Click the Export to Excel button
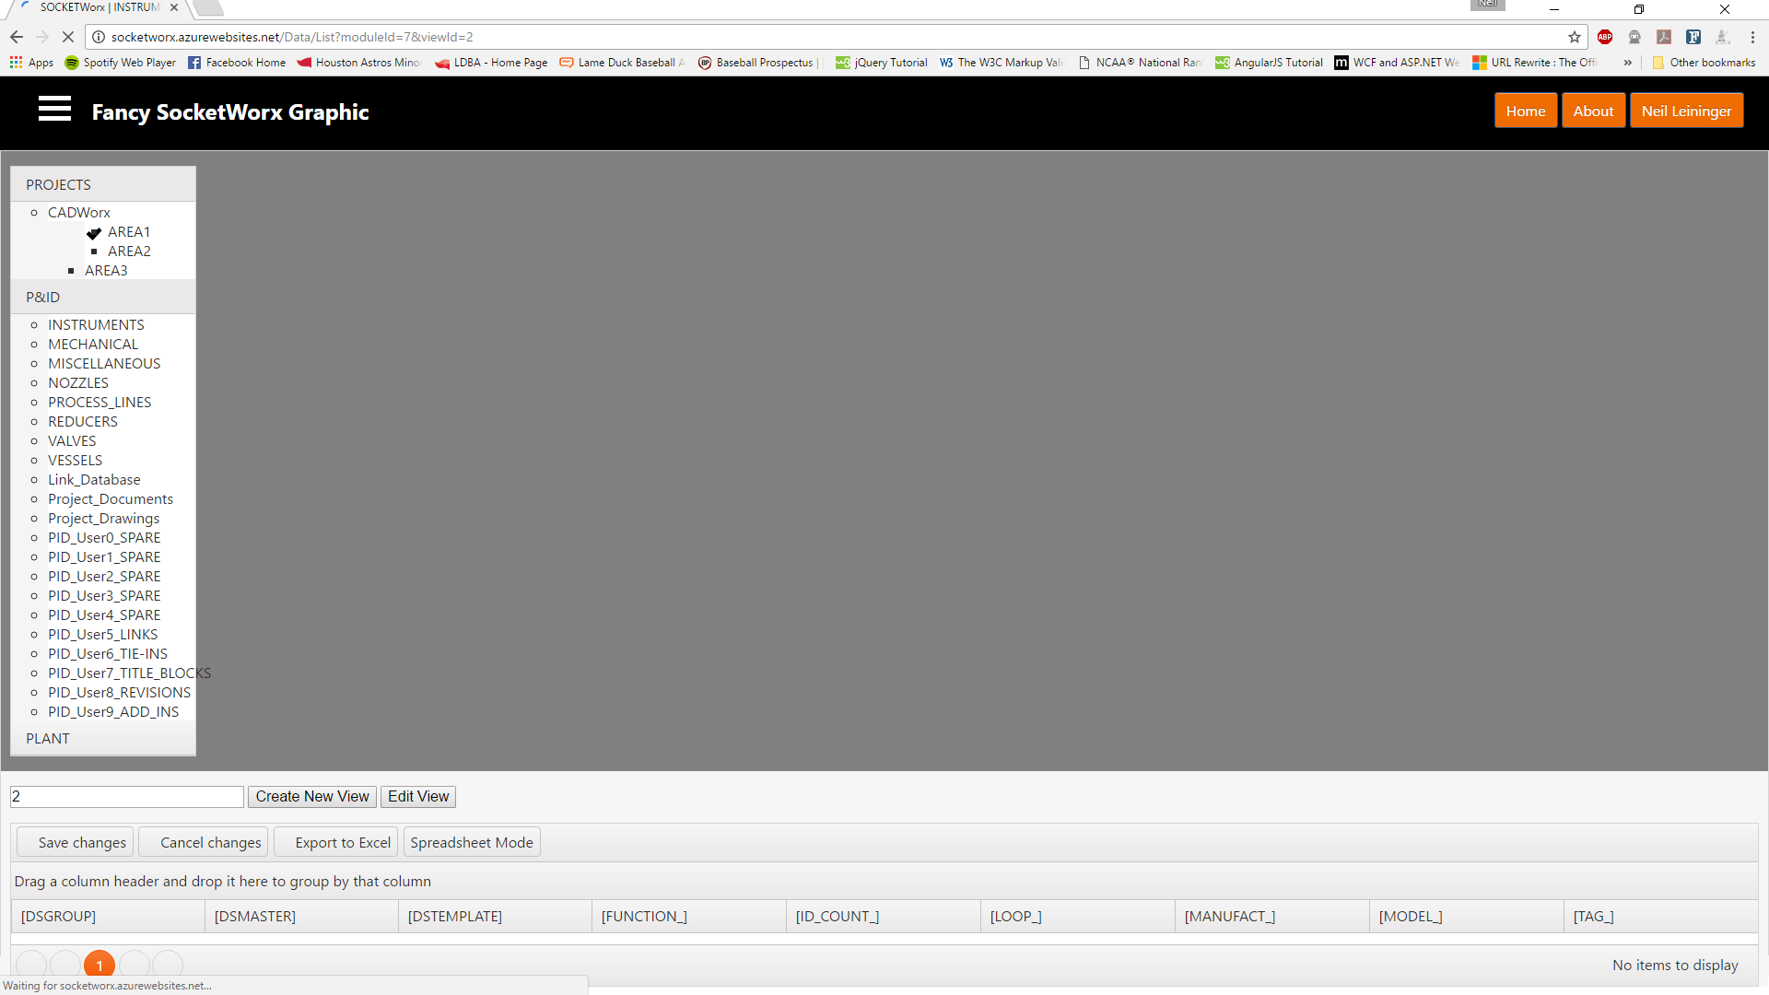Screen dimensions: 1769x995 (336, 842)
